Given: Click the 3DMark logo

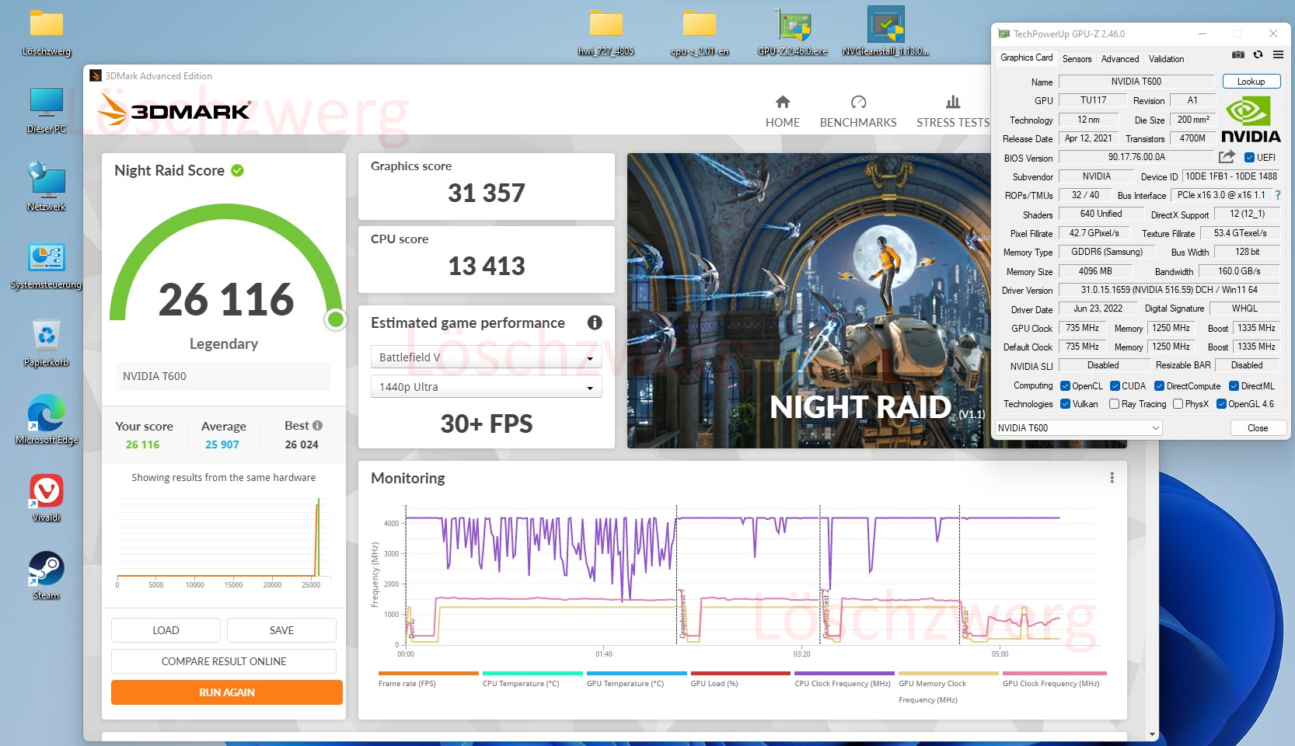Looking at the screenshot, I should pos(174,110).
